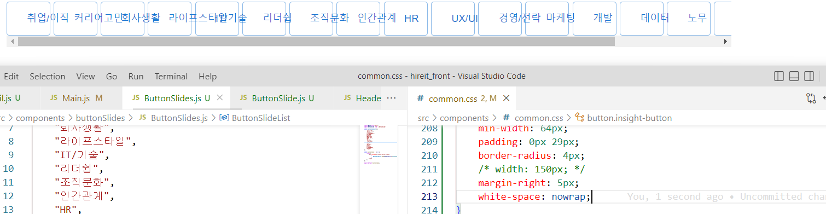Image resolution: width=826 pixels, height=214 pixels.
Task: Open components breadcrumb in left editor
Action: pyautogui.click(x=40, y=118)
